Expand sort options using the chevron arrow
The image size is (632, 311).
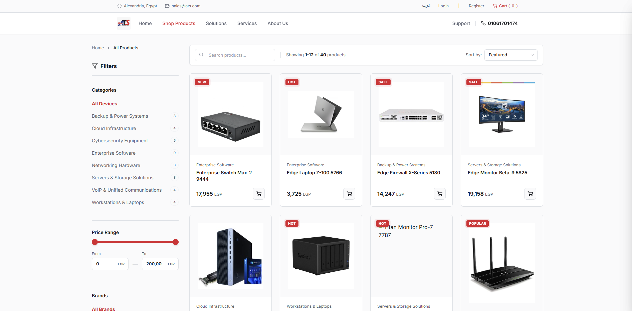click(x=533, y=55)
